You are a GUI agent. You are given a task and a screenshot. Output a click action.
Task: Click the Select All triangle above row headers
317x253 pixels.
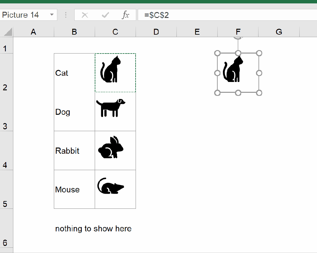7,32
